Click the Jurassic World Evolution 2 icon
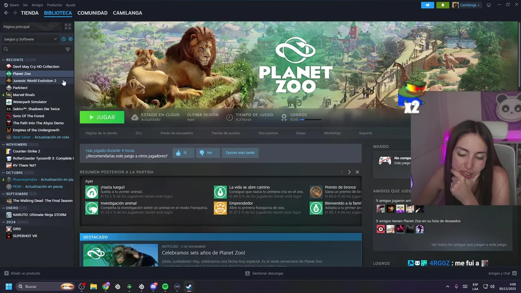Image resolution: width=521 pixels, height=293 pixels. click(9, 81)
